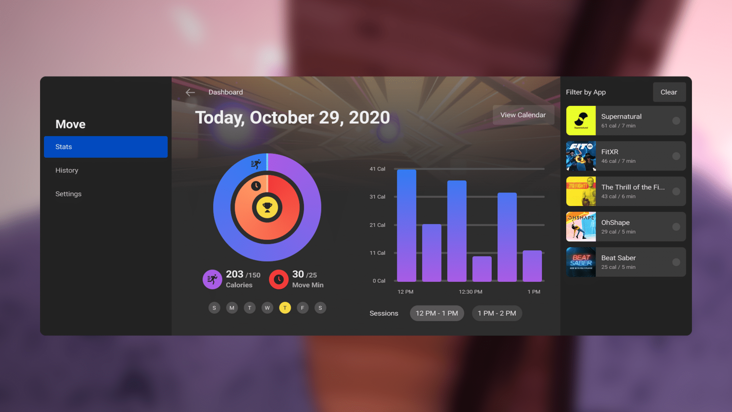Click the Settings navigation item

[68, 193]
